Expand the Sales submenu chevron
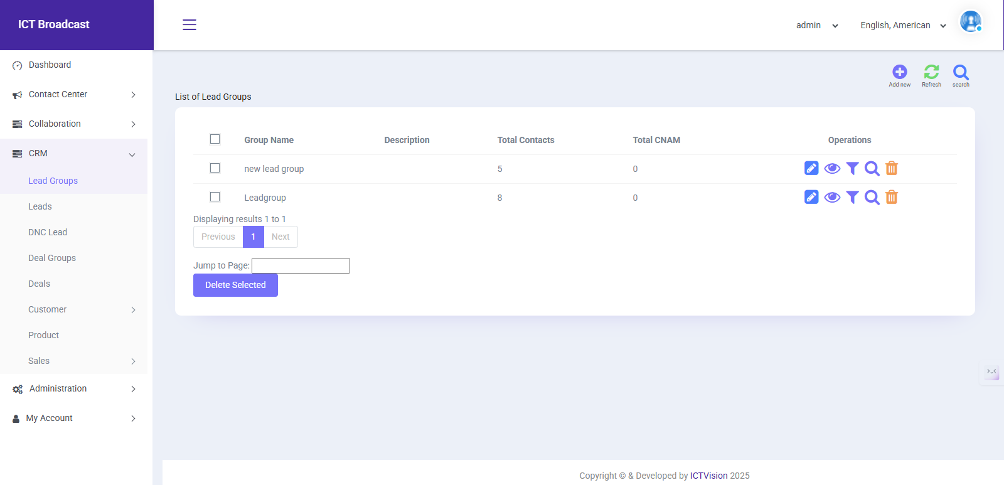The image size is (1004, 485). pyautogui.click(x=133, y=361)
